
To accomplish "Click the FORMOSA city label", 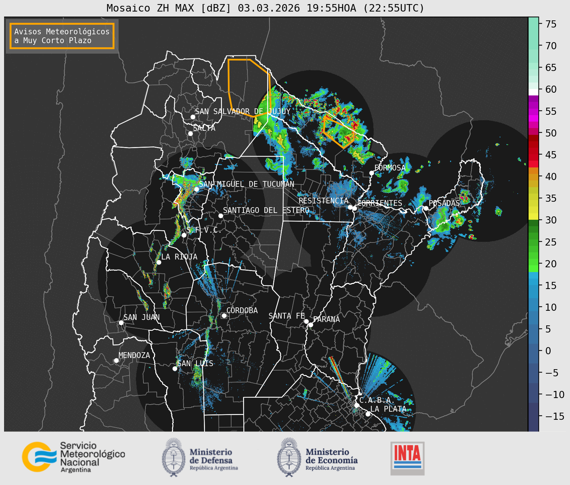I will point(390,168).
